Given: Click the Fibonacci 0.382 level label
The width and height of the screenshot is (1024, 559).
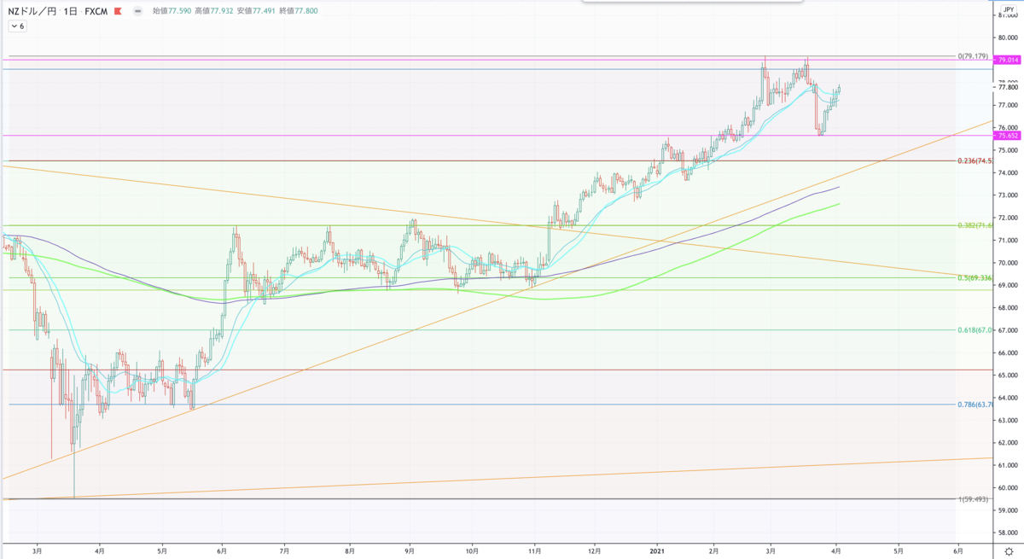Looking at the screenshot, I should [975, 225].
